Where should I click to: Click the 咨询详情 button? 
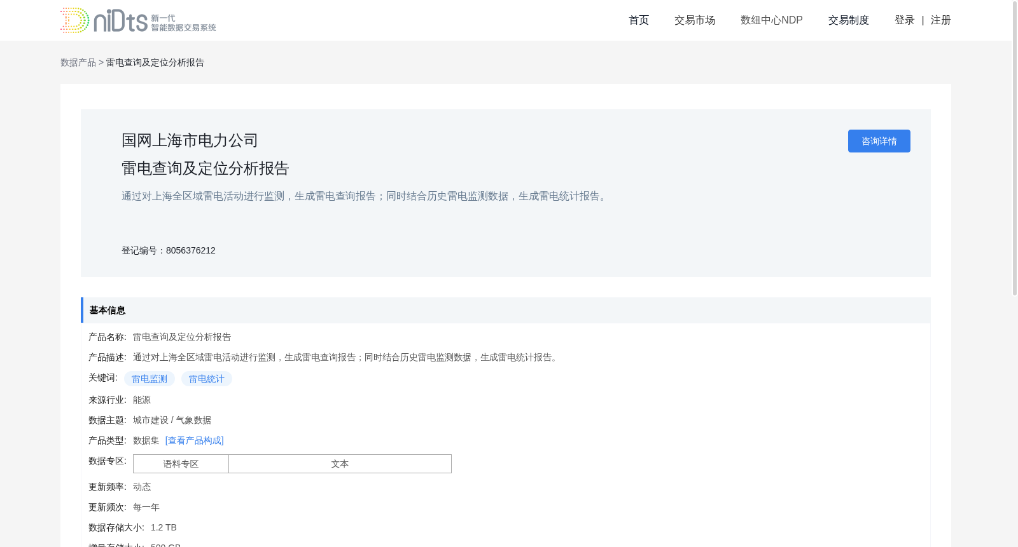coord(879,141)
